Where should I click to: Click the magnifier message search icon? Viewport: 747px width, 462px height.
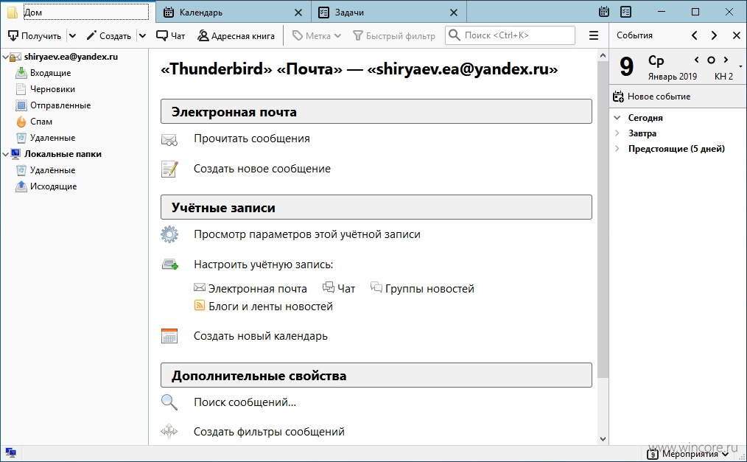pos(169,402)
